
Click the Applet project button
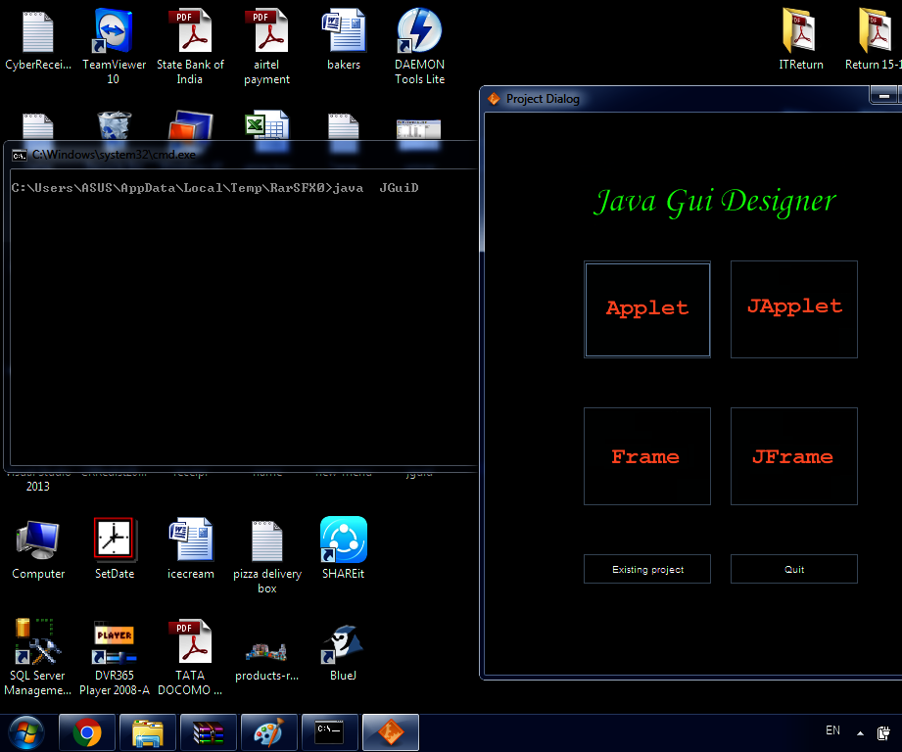click(647, 309)
